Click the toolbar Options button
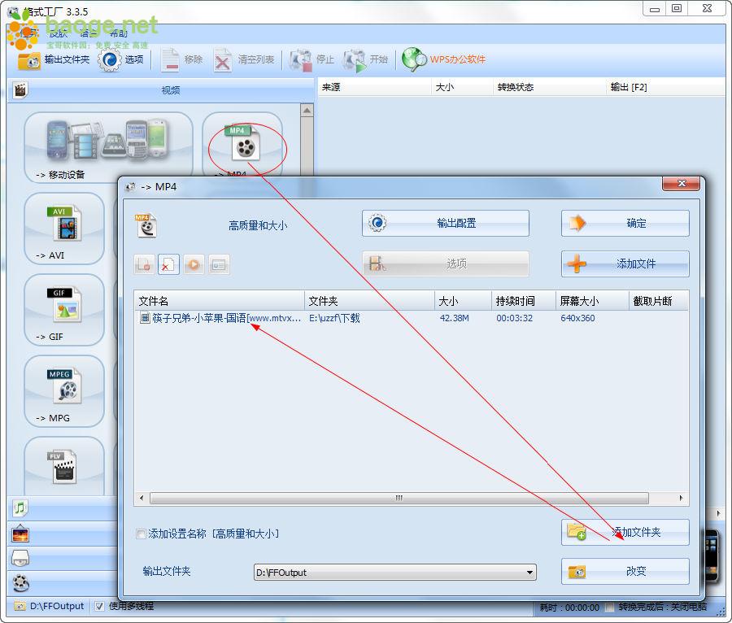The width and height of the screenshot is (732, 623). click(122, 59)
